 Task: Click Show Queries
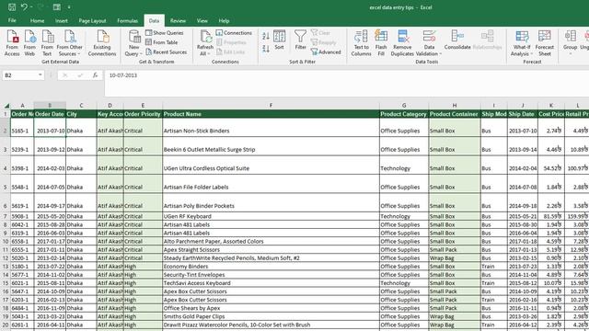(165, 33)
